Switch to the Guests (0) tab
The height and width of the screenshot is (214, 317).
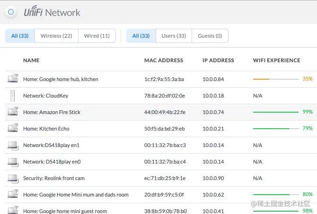pyautogui.click(x=210, y=36)
